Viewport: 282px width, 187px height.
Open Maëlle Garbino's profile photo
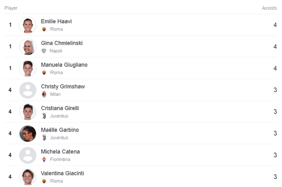coord(28,133)
